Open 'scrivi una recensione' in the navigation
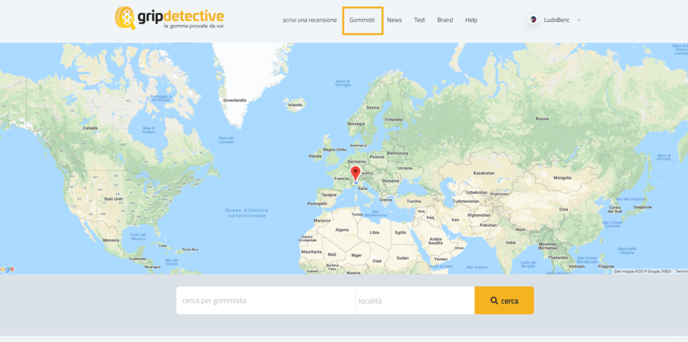 click(310, 20)
